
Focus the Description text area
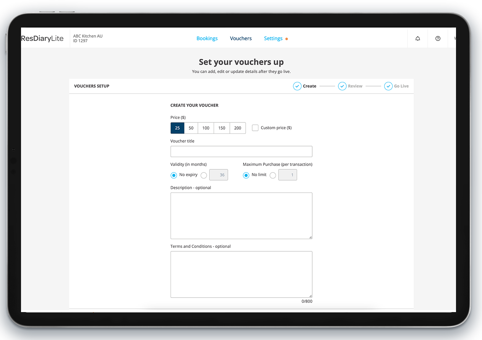241,216
